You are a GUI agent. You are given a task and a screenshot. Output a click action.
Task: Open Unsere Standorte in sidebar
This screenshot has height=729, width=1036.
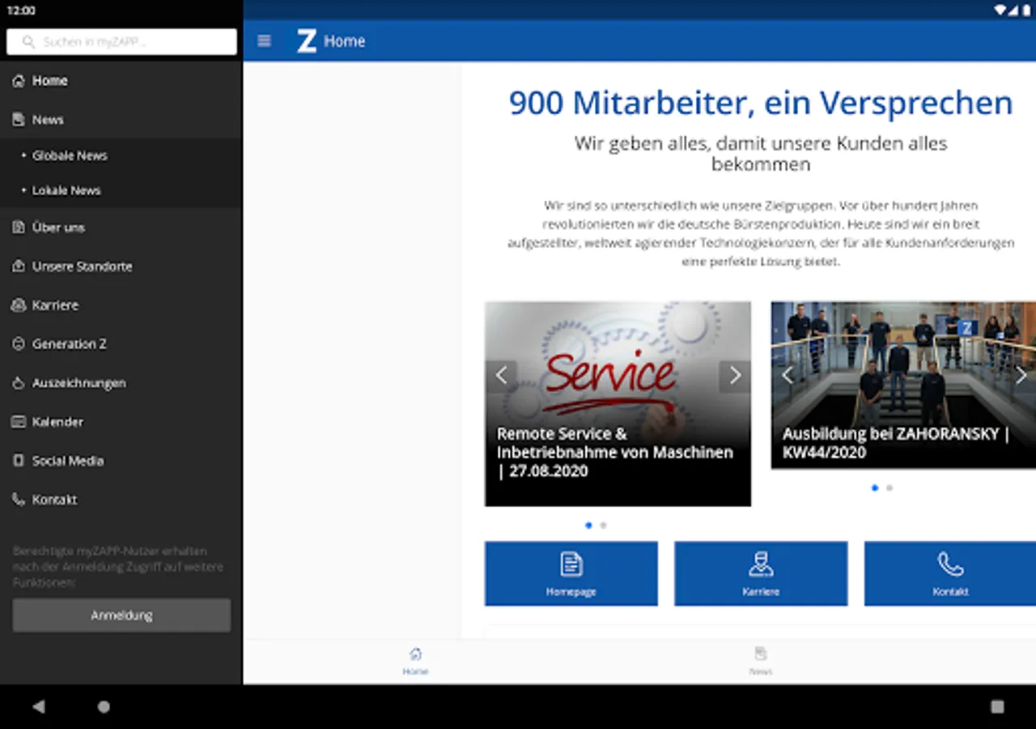pyautogui.click(x=121, y=266)
